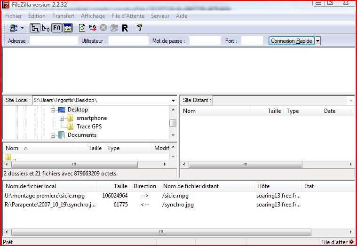Image resolution: width=357 pixels, height=246 pixels.
Task: Open the File d'Attente menu
Action: point(128,16)
